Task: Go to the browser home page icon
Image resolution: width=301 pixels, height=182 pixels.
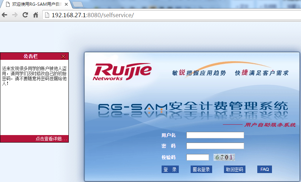Action: click(x=35, y=15)
